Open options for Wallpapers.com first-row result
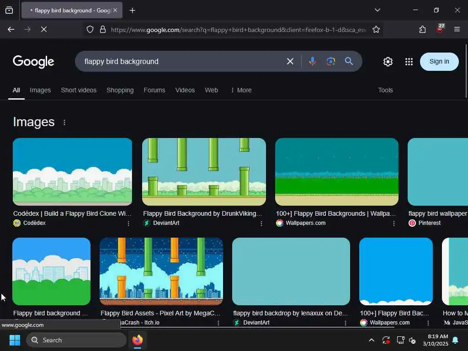The width and height of the screenshot is (468, 351). point(394,223)
